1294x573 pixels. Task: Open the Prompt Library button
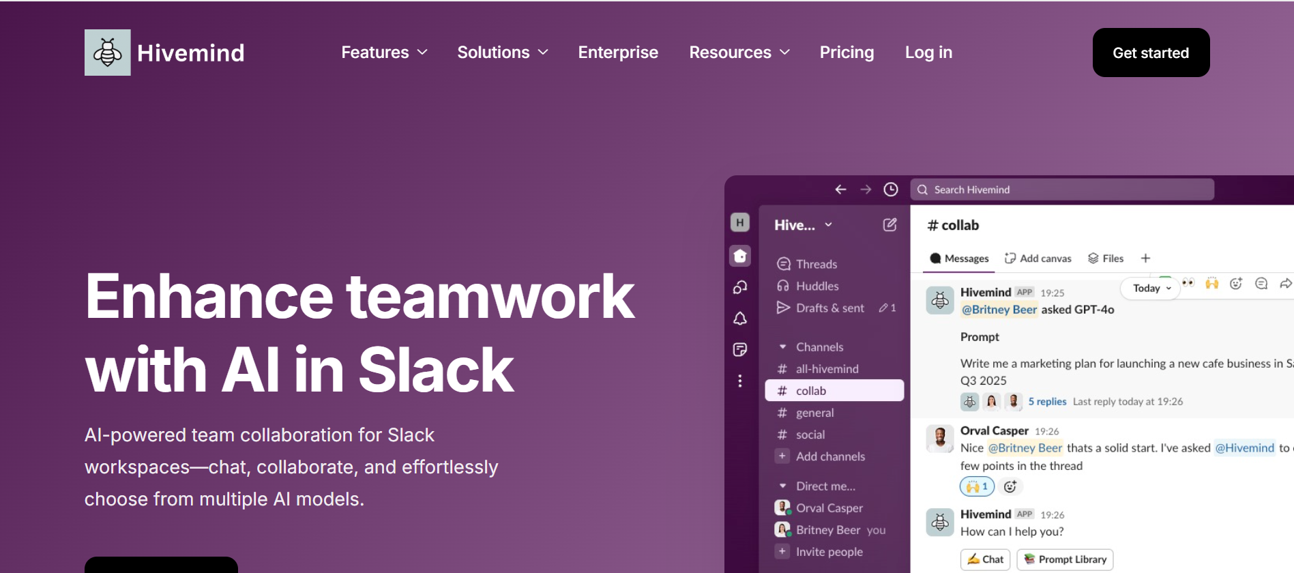coord(1065,559)
